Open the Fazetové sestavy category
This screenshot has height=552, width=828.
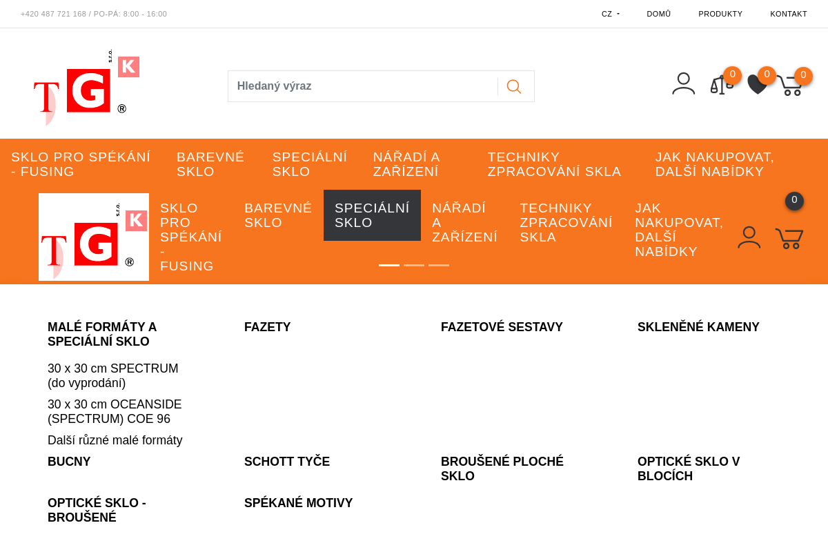coord(502,327)
